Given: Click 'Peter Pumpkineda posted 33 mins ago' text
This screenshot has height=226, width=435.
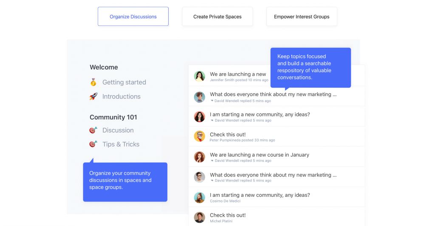Looking at the screenshot, I should pos(242,141).
